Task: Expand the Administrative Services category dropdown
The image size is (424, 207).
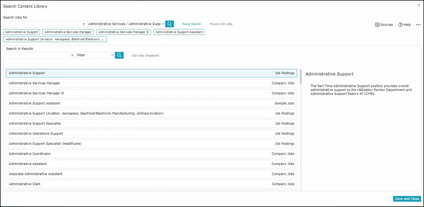Action: (x=163, y=24)
